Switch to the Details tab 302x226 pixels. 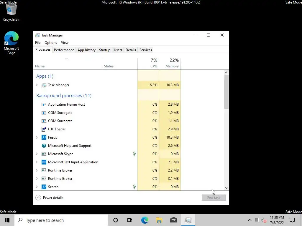tap(131, 50)
